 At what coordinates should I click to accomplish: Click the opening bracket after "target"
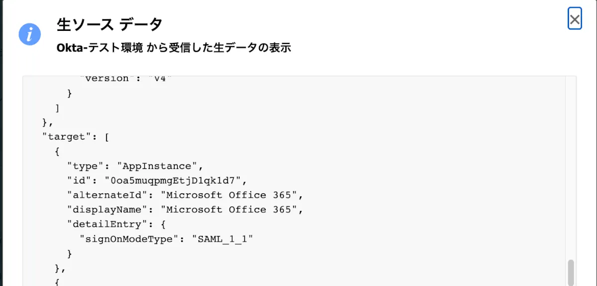[107, 136]
